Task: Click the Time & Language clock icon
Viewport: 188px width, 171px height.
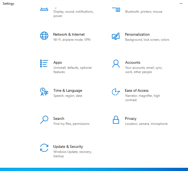Action: coord(44,92)
